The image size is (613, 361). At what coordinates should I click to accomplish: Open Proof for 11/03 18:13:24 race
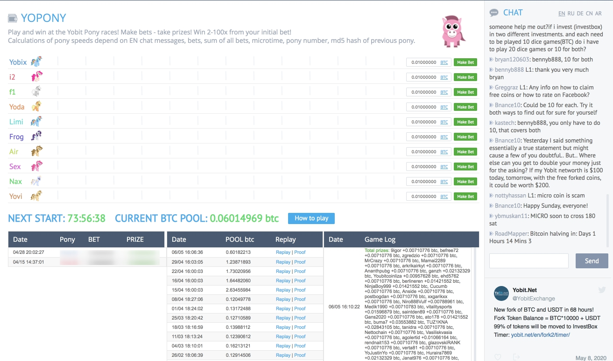tap(300, 336)
